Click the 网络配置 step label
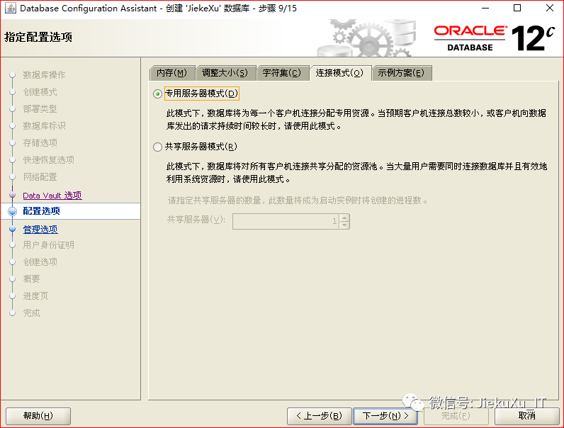This screenshot has height=428, width=564. point(40,177)
